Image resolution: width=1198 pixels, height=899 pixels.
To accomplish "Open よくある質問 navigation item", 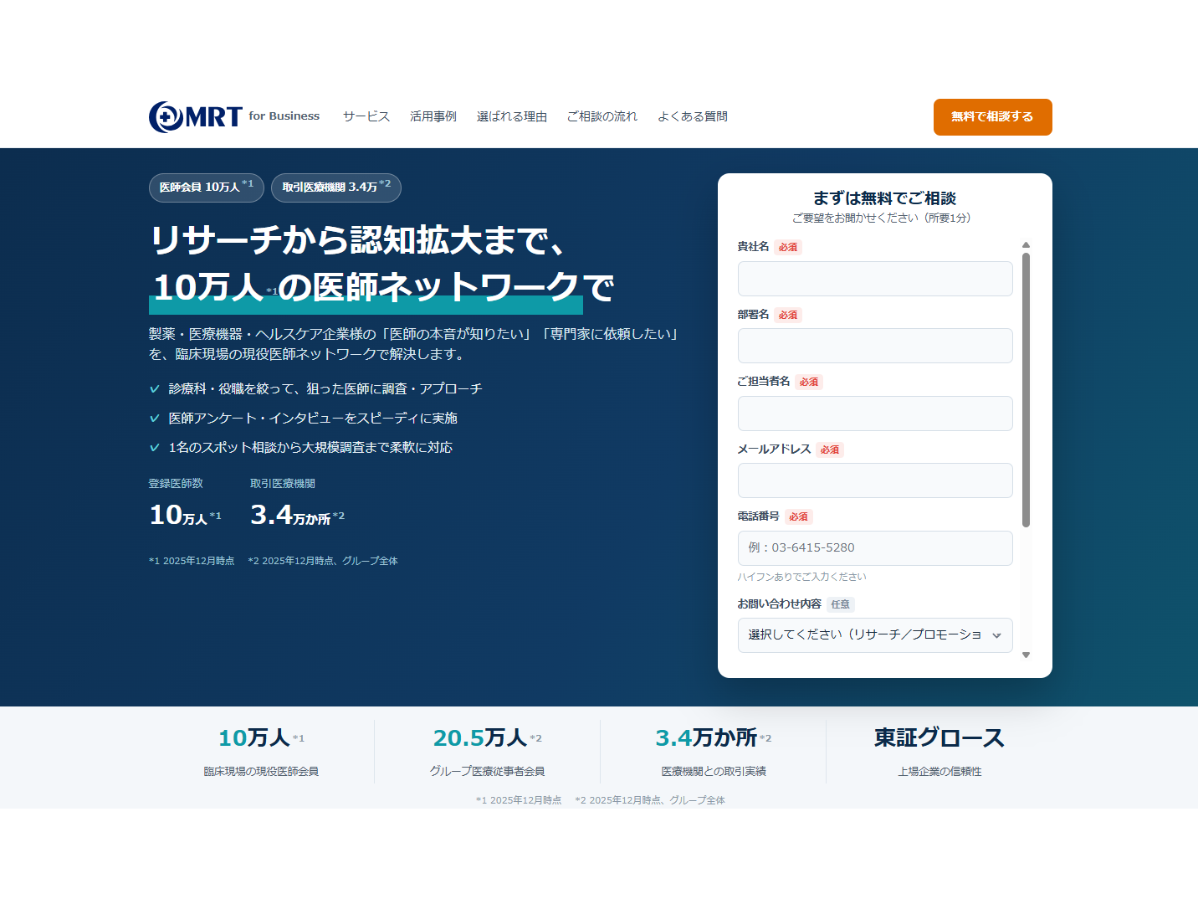I will pos(693,116).
